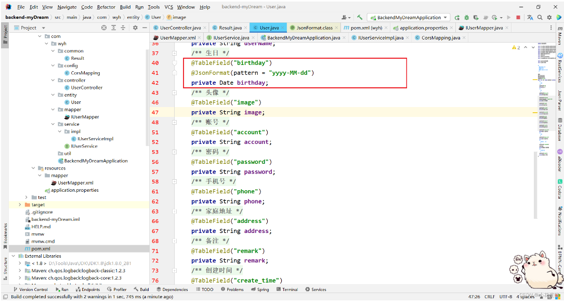Expand the test folder in the project tree
This screenshot has width=564, height=304.
(27, 197)
